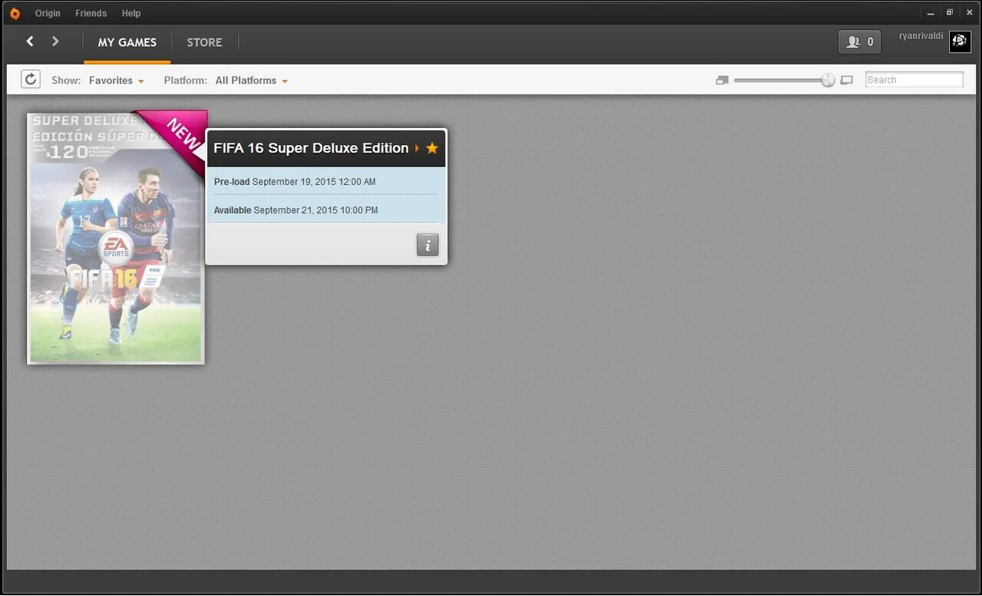
Task: Open the game info button
Action: 427,245
